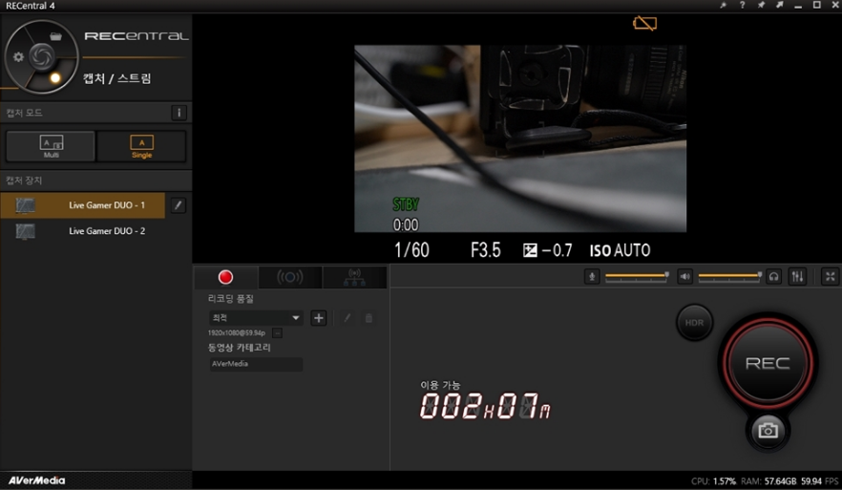Switch to Multi capture mode
This screenshot has height=490, width=842.
pos(51,145)
